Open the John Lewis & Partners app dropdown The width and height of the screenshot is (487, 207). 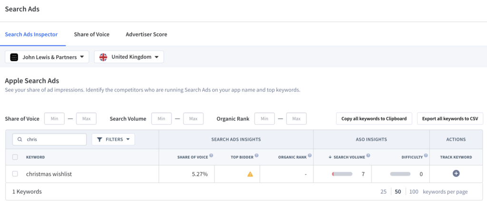pos(47,57)
